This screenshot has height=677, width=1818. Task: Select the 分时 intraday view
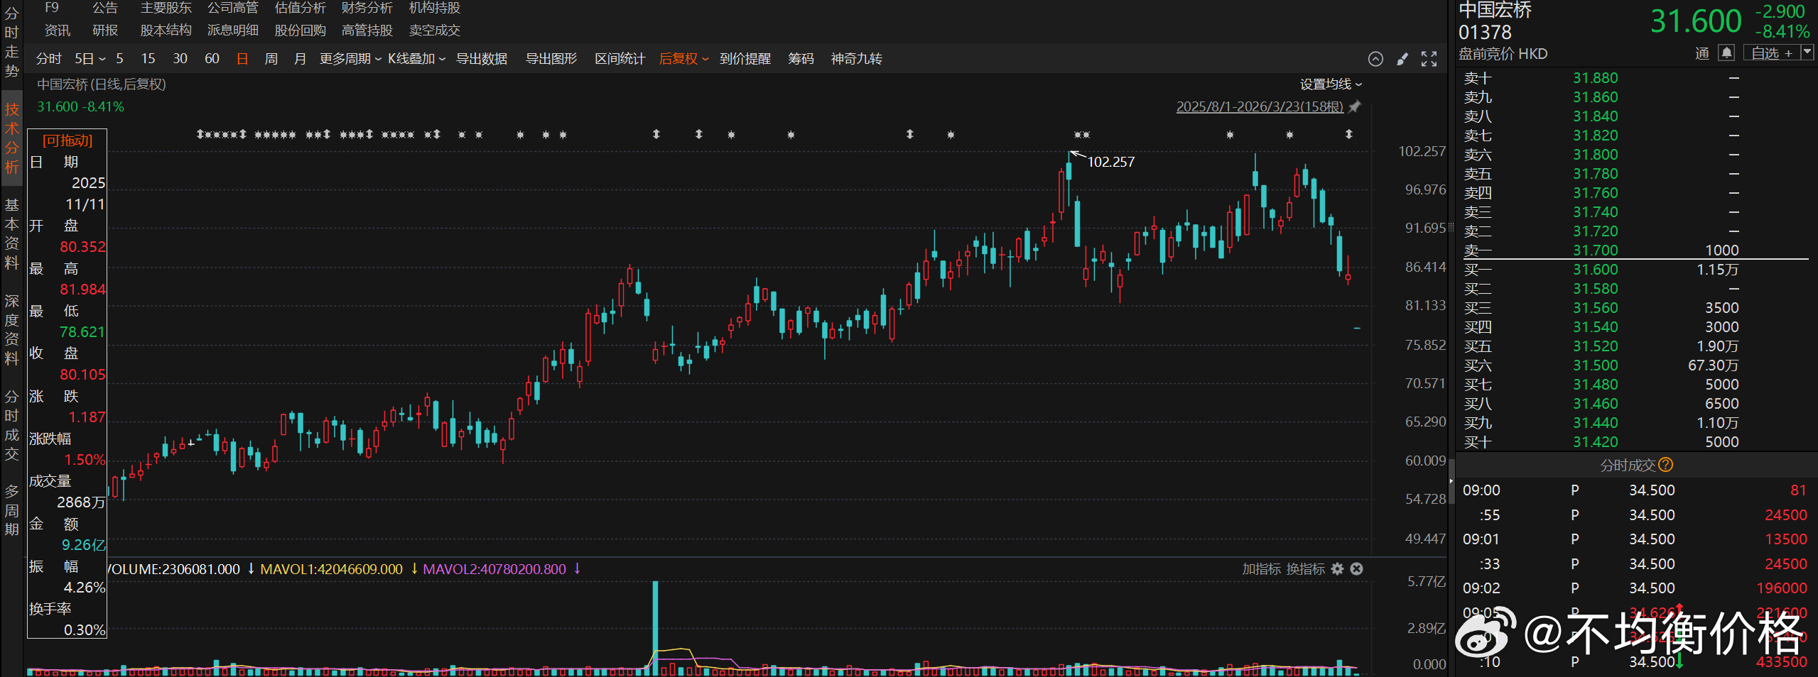coord(49,59)
